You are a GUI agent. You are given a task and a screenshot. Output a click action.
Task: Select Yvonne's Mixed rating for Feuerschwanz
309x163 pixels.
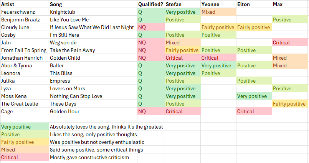point(218,12)
